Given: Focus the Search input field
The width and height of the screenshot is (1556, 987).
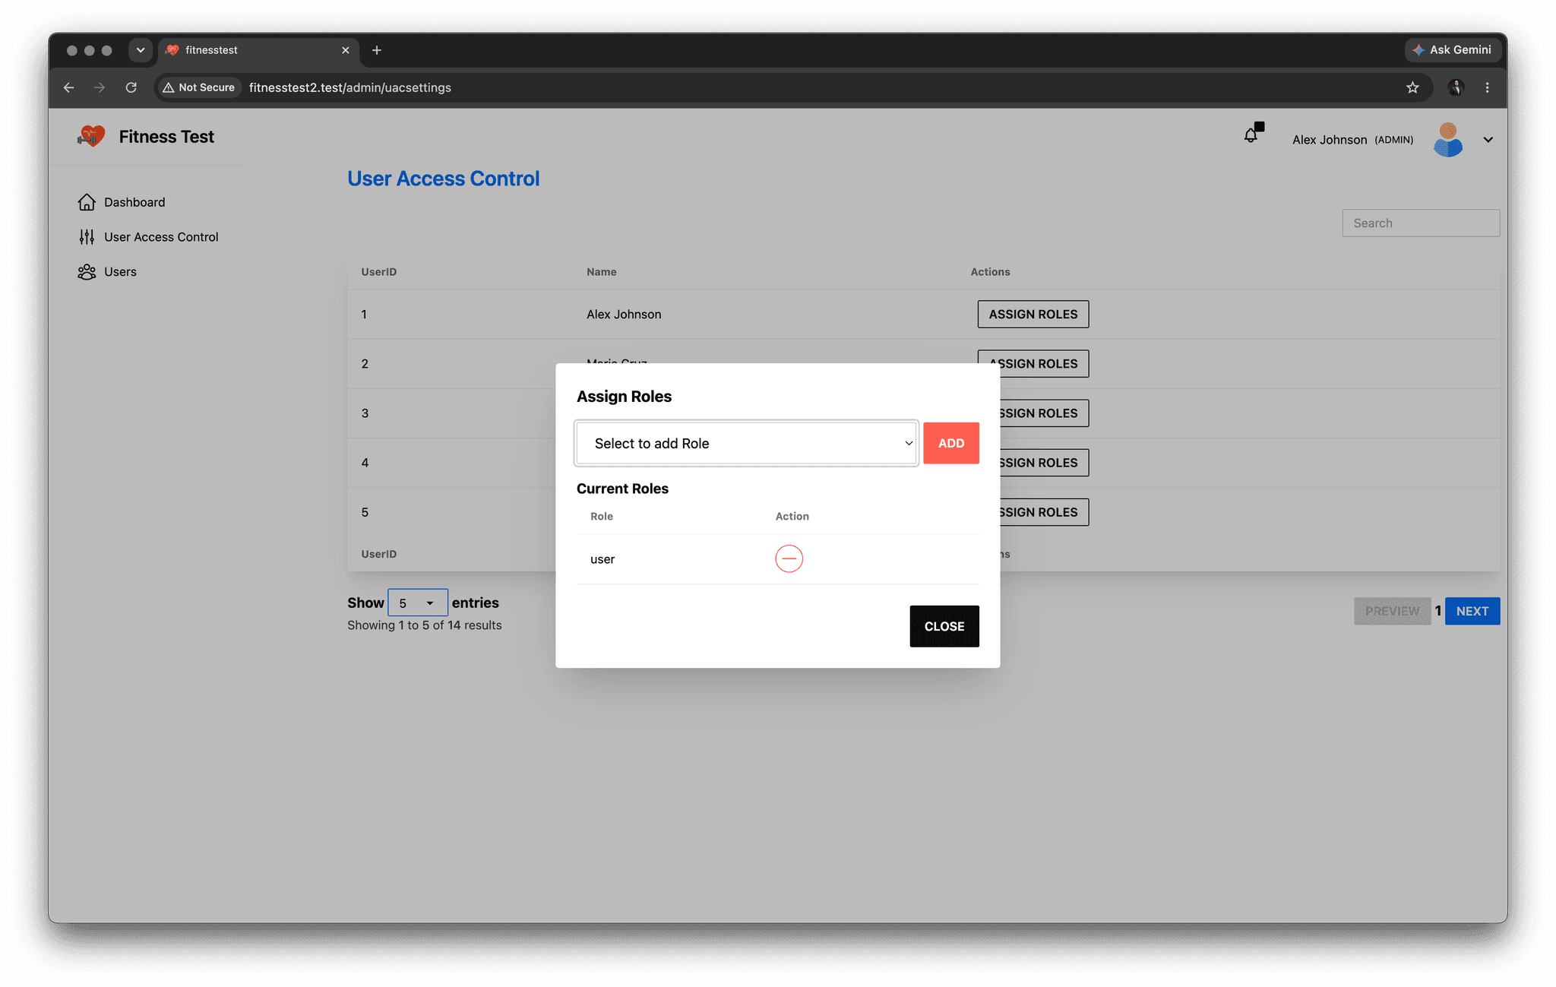Looking at the screenshot, I should (x=1420, y=223).
